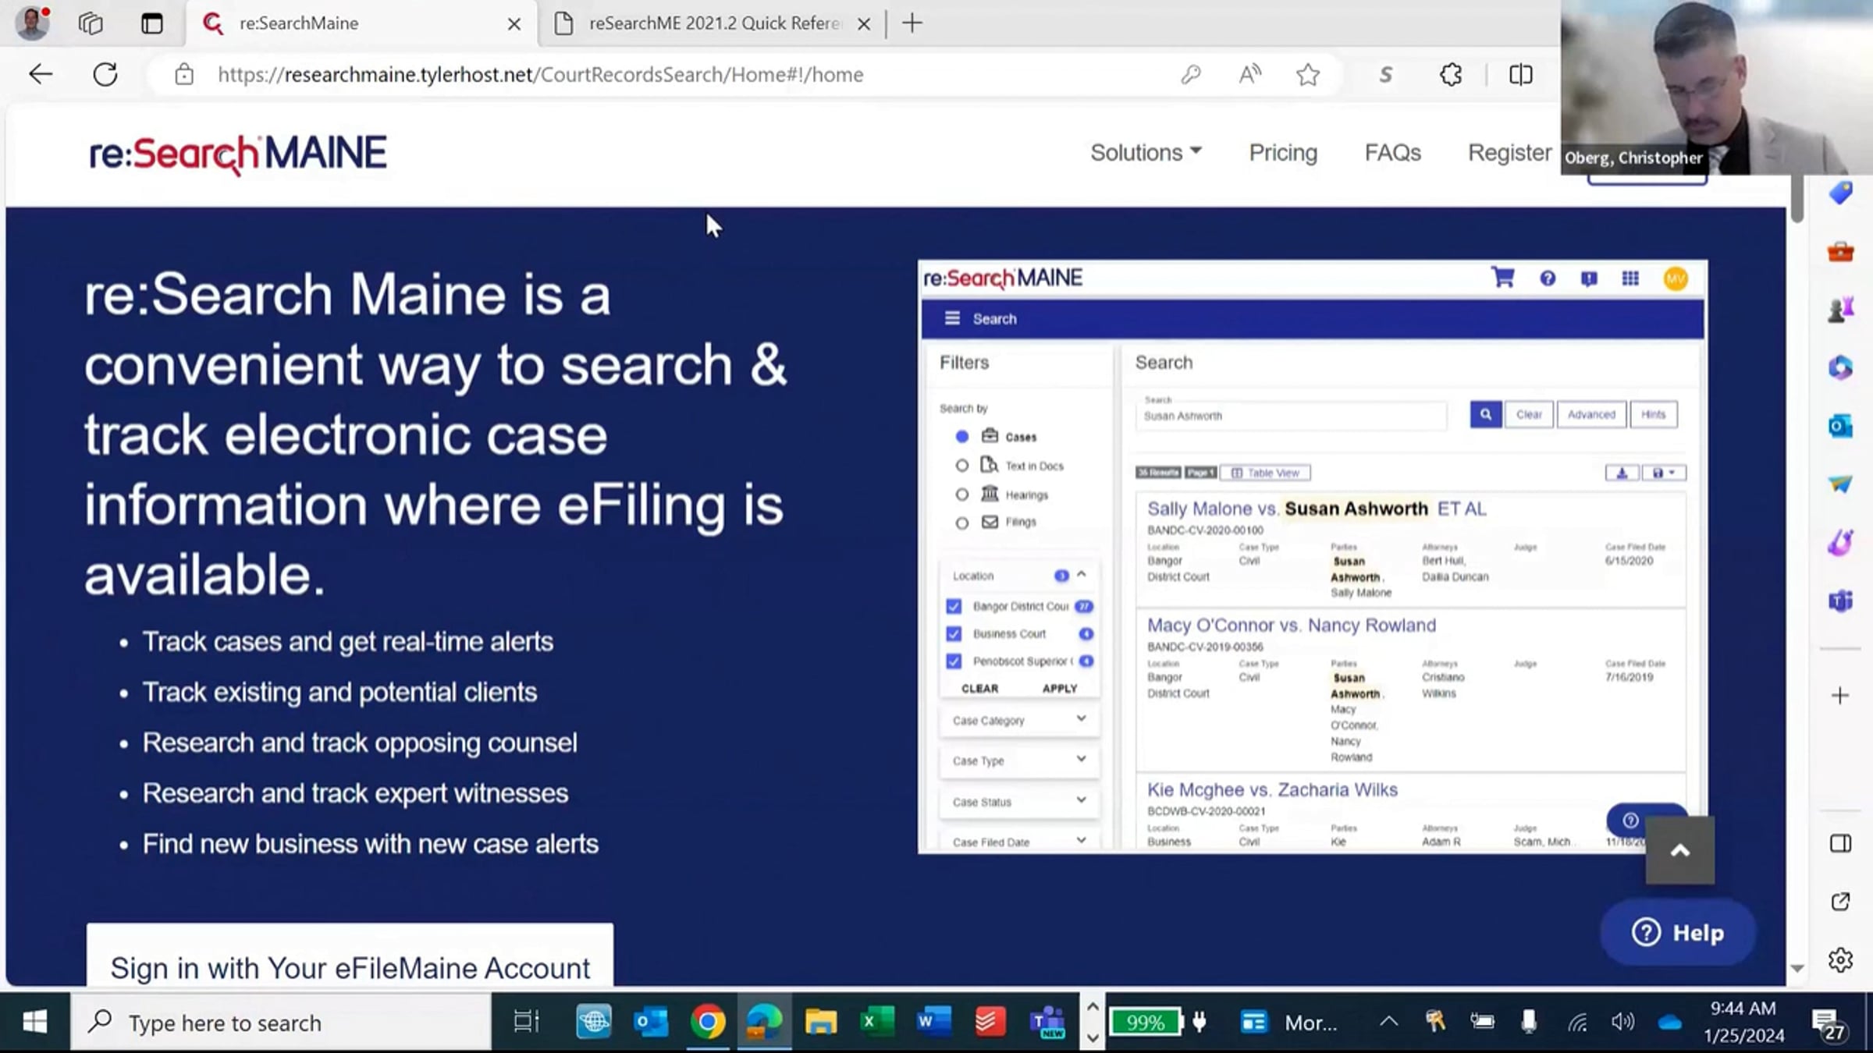Launch Outlook from the taskbar
Screen dimensions: 1873x1053
click(x=651, y=1022)
